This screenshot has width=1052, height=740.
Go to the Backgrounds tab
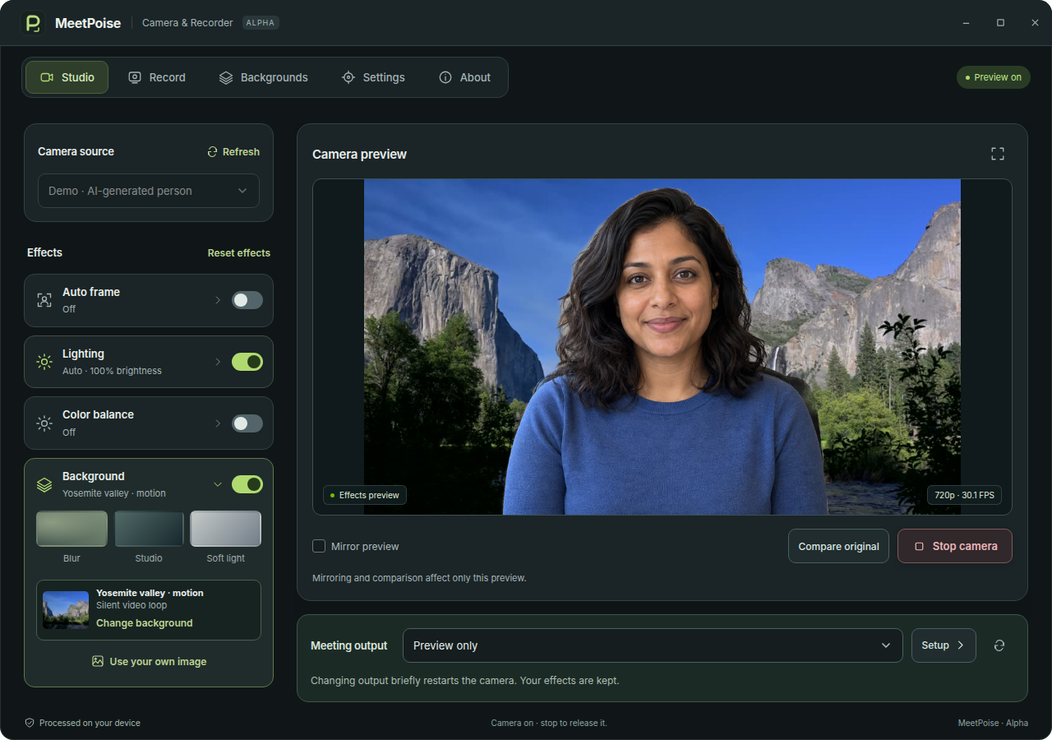(x=263, y=77)
